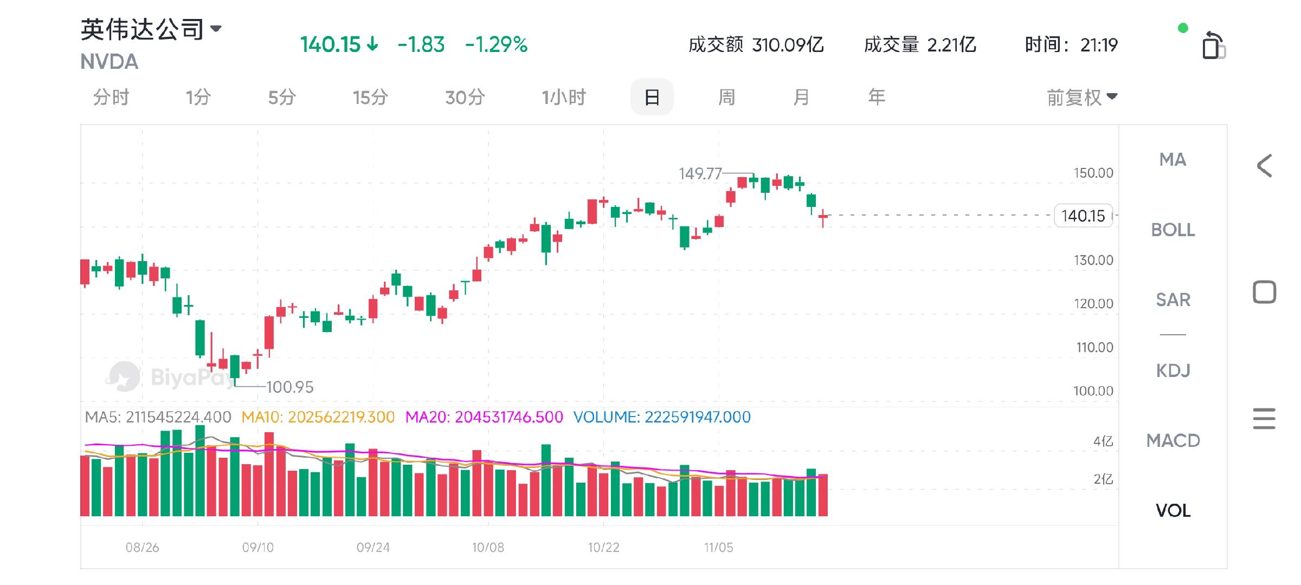Switch to the 分时 chart tab
The height and width of the screenshot is (585, 1301).
pyautogui.click(x=111, y=97)
